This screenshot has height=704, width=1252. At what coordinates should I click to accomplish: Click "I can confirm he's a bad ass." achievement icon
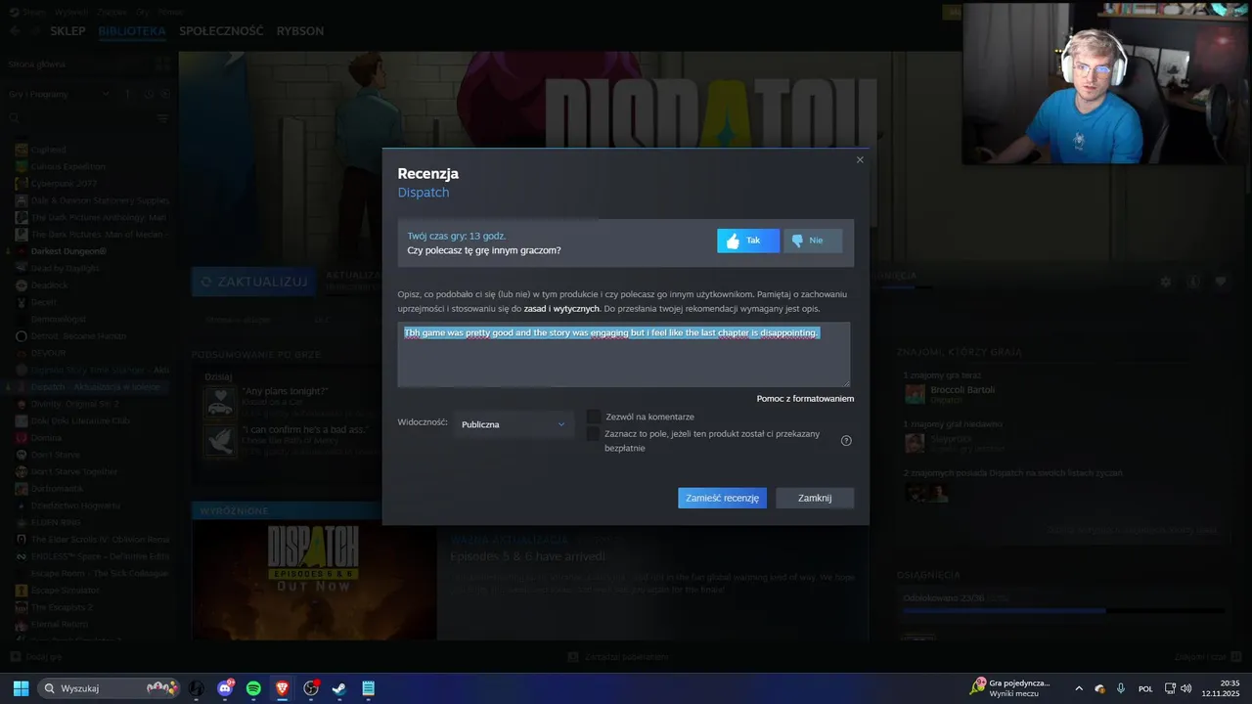[x=219, y=440]
